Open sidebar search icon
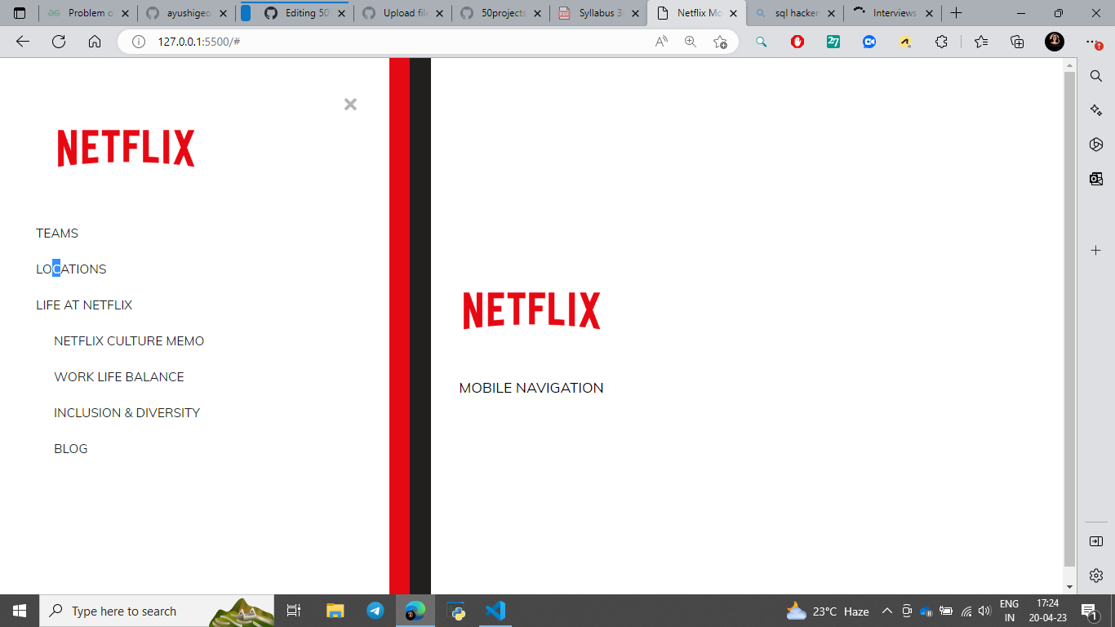Screen dimensions: 1115x627 coord(1096,76)
